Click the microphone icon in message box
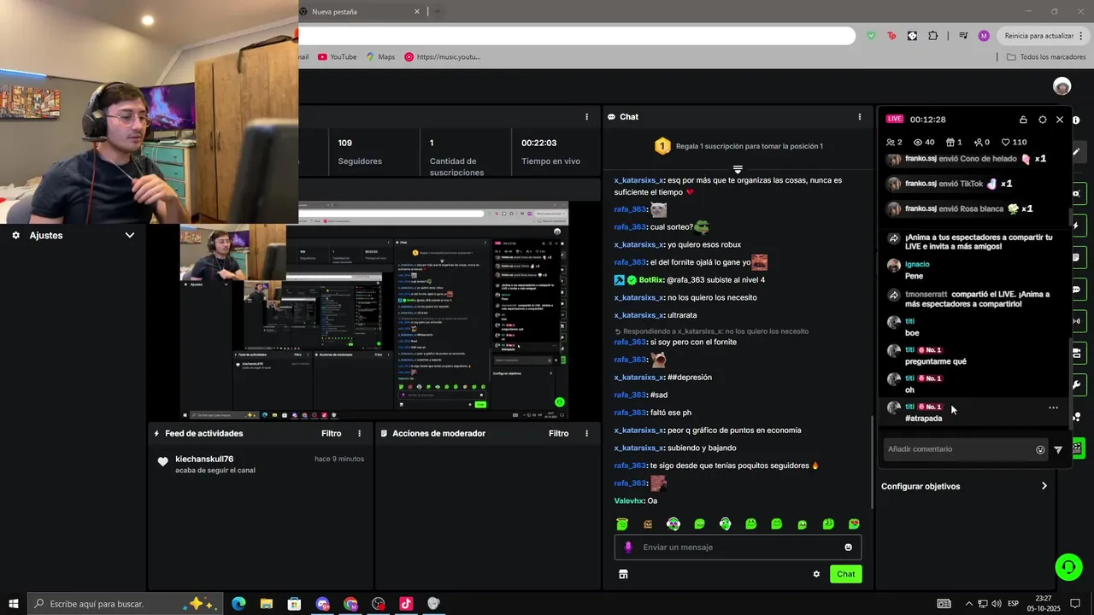This screenshot has width=1094, height=615. pos(628,548)
